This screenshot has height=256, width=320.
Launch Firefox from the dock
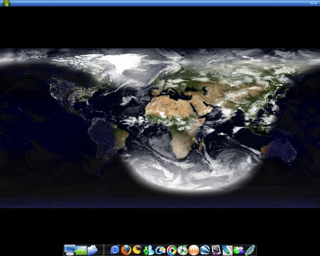pos(126,250)
